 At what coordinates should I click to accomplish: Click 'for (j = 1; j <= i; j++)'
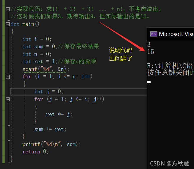click(69, 99)
